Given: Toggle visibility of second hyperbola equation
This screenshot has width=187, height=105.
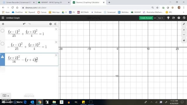Looking at the screenshot, I should [x=2, y=44].
